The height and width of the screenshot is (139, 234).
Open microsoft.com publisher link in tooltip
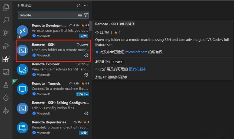click(x=136, y=52)
